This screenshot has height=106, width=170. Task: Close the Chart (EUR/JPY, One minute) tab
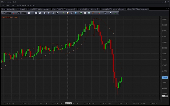125,9
